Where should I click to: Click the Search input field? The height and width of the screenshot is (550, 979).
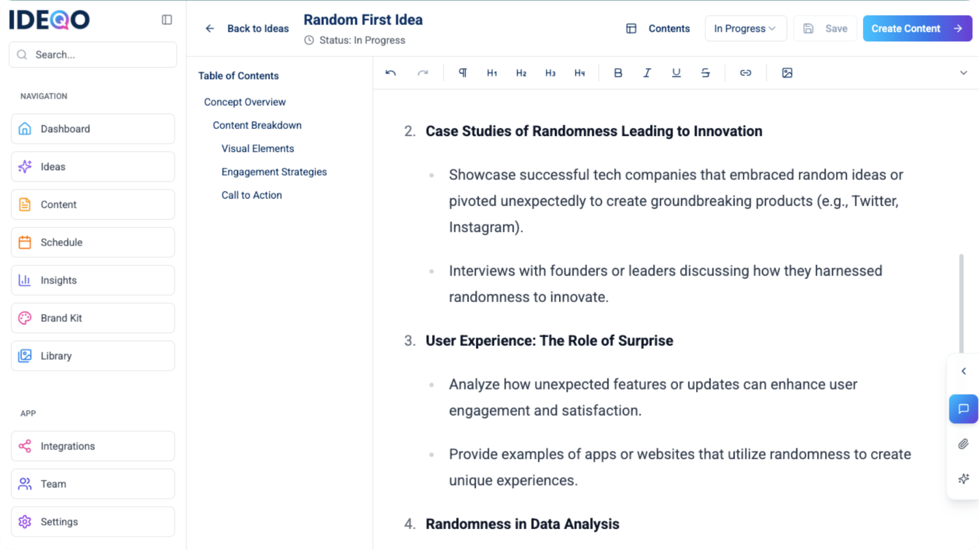(93, 54)
